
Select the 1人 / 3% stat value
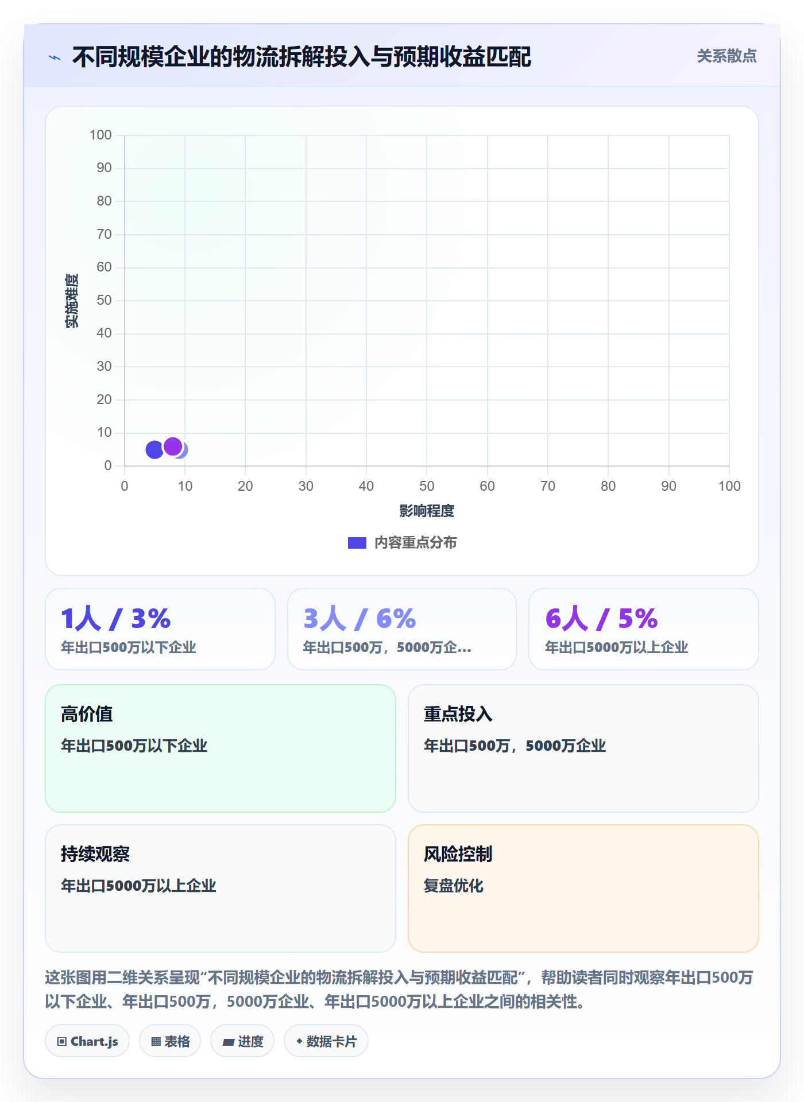[x=116, y=618]
